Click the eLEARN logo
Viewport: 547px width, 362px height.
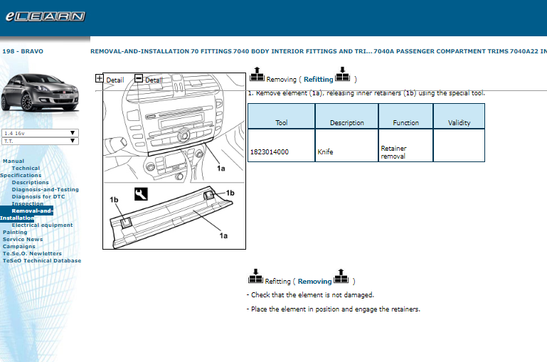click(x=45, y=16)
